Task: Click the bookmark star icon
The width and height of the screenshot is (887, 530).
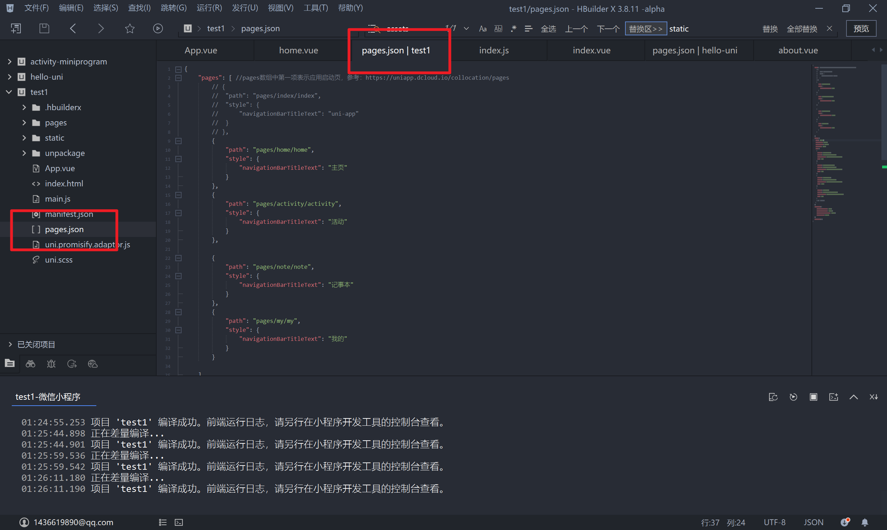Action: (130, 28)
